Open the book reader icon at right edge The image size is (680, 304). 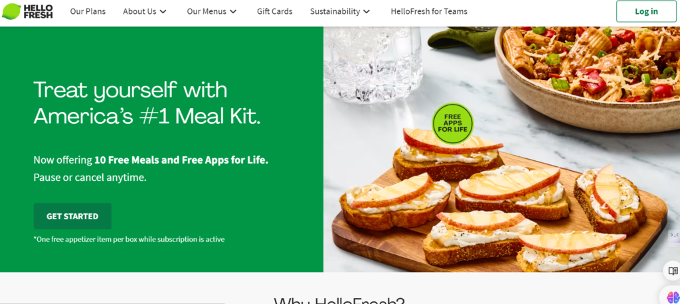point(673,271)
